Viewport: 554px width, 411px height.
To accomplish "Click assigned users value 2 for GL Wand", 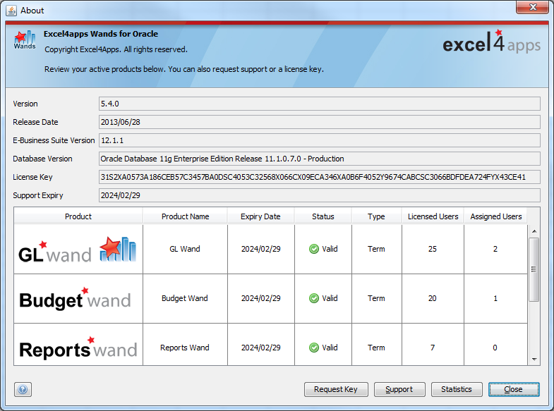I will [495, 249].
